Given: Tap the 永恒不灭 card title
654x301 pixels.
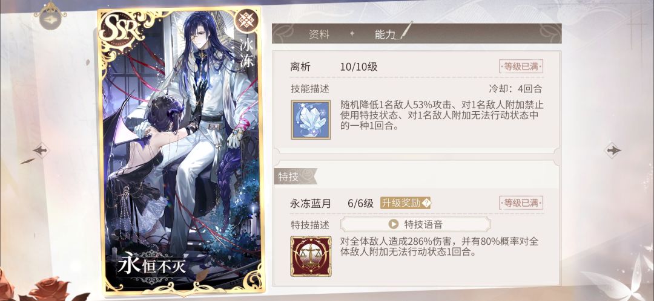Looking at the screenshot, I should 152,265.
